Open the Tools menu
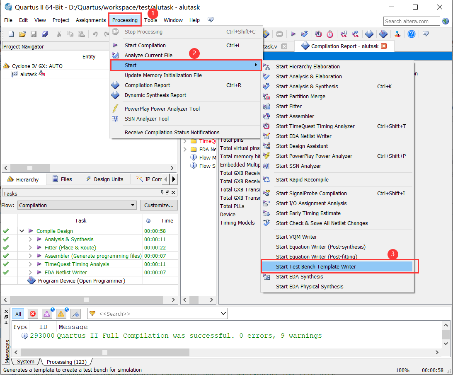This screenshot has width=453, height=375. point(150,20)
